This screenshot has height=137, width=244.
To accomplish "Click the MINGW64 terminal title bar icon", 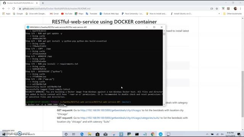I will click(x=28, y=27).
